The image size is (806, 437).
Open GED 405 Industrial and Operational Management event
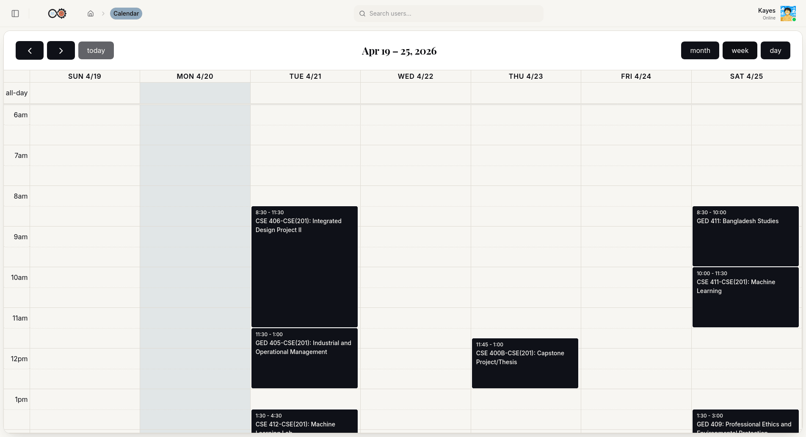pos(304,358)
